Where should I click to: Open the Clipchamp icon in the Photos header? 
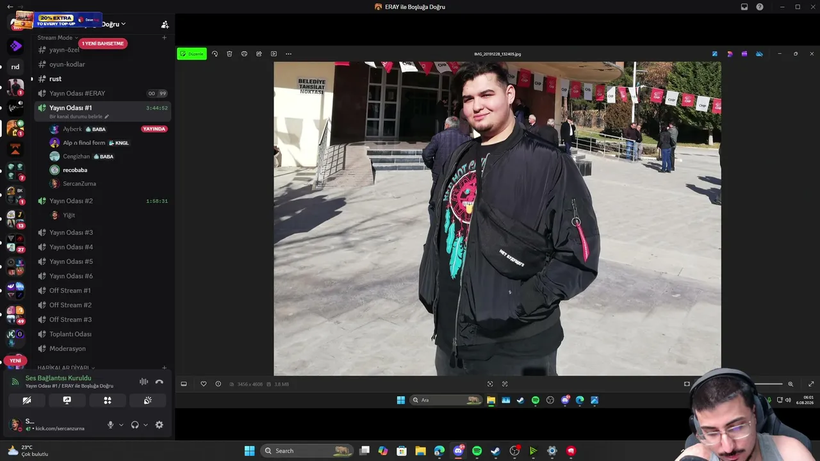[x=715, y=54]
